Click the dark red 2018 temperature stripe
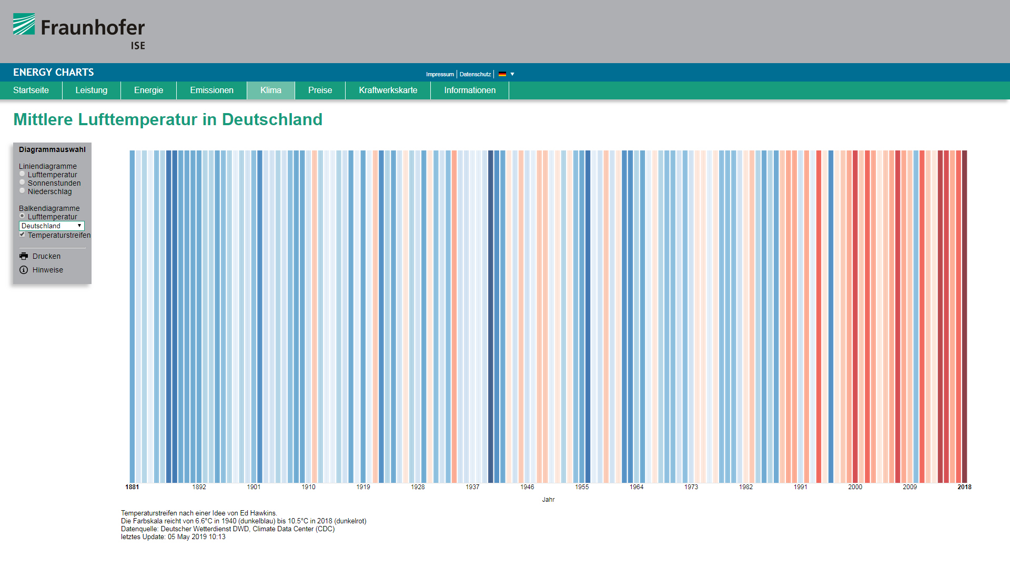 click(964, 316)
